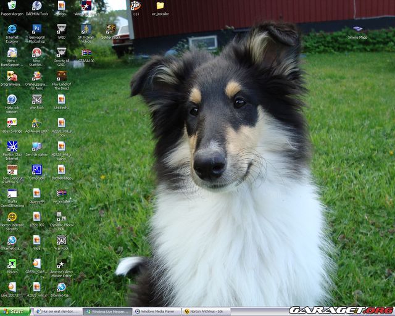Open the eBay Sverige shortcut
Screen dimensions: 395x316
click(12, 122)
